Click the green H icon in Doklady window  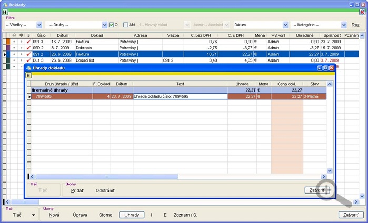5,12
